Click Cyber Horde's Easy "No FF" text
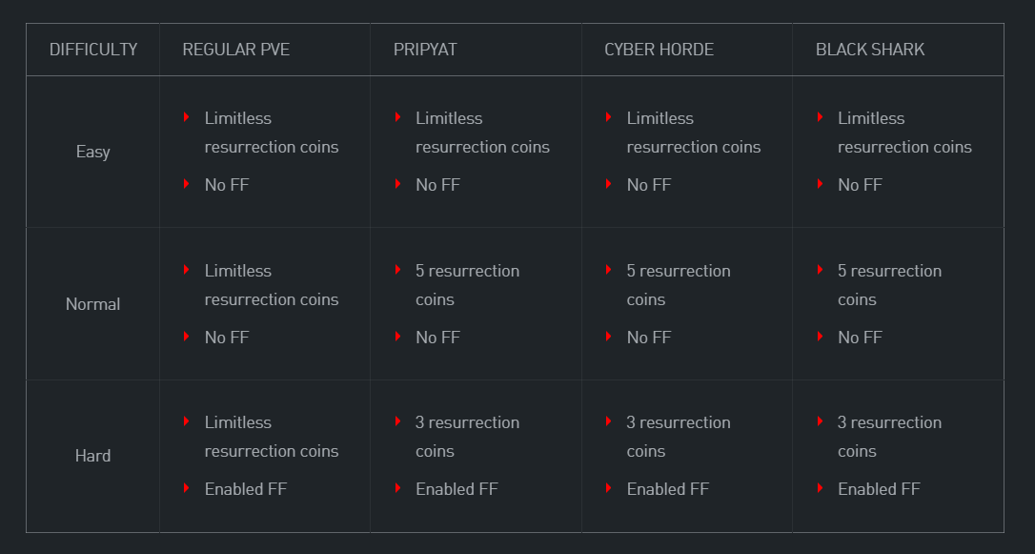 point(649,185)
